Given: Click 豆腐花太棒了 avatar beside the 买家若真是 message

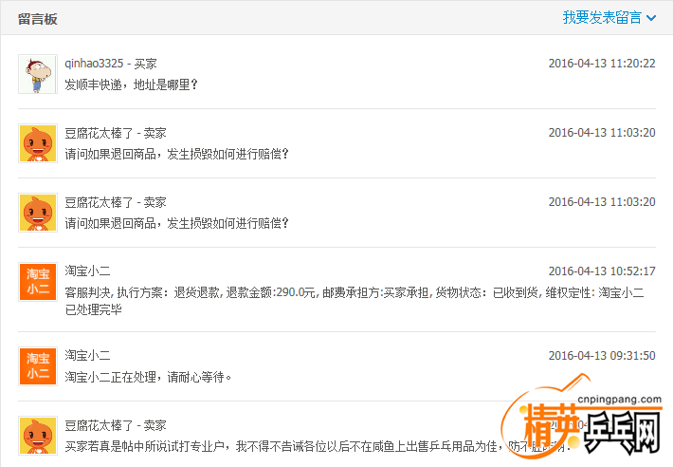Looking at the screenshot, I should pyautogui.click(x=38, y=436).
